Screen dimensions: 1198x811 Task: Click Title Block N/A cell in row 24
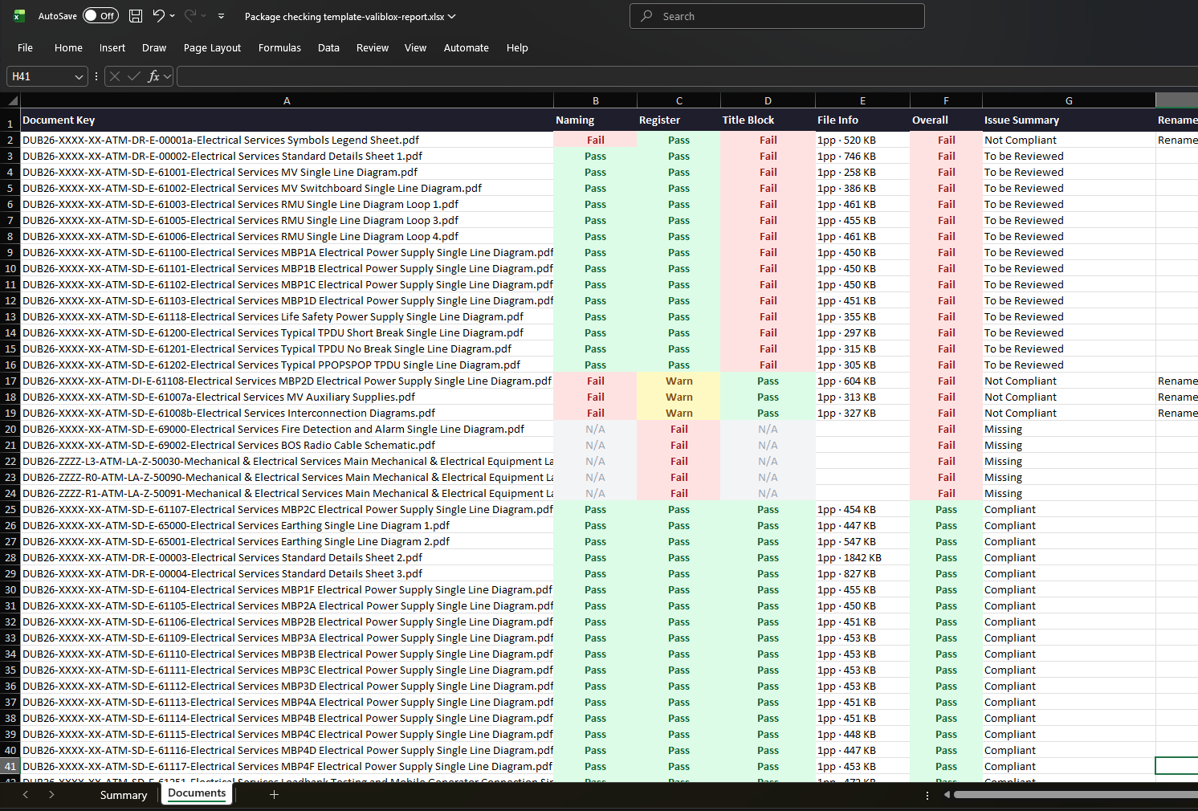(768, 494)
